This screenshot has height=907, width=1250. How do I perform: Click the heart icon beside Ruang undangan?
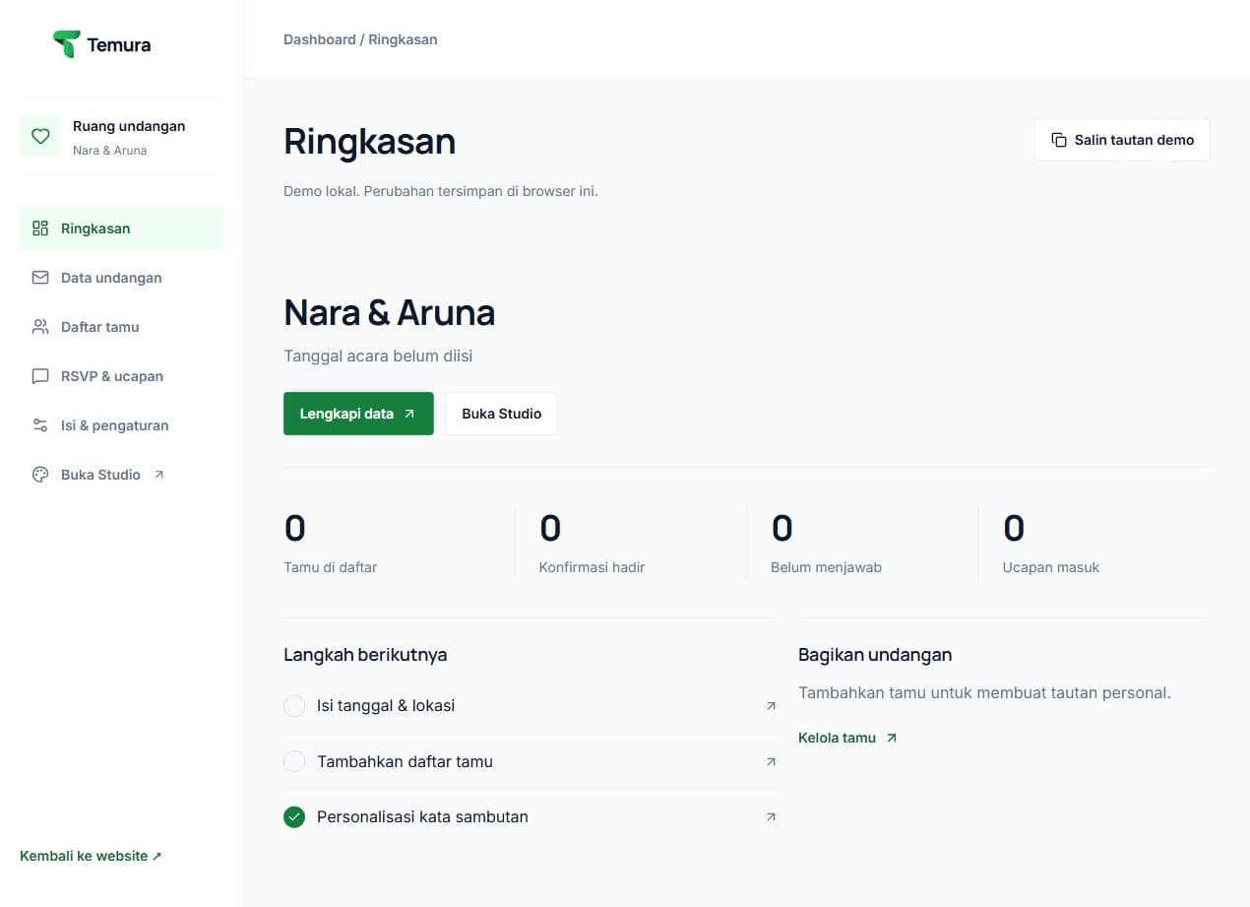point(40,137)
